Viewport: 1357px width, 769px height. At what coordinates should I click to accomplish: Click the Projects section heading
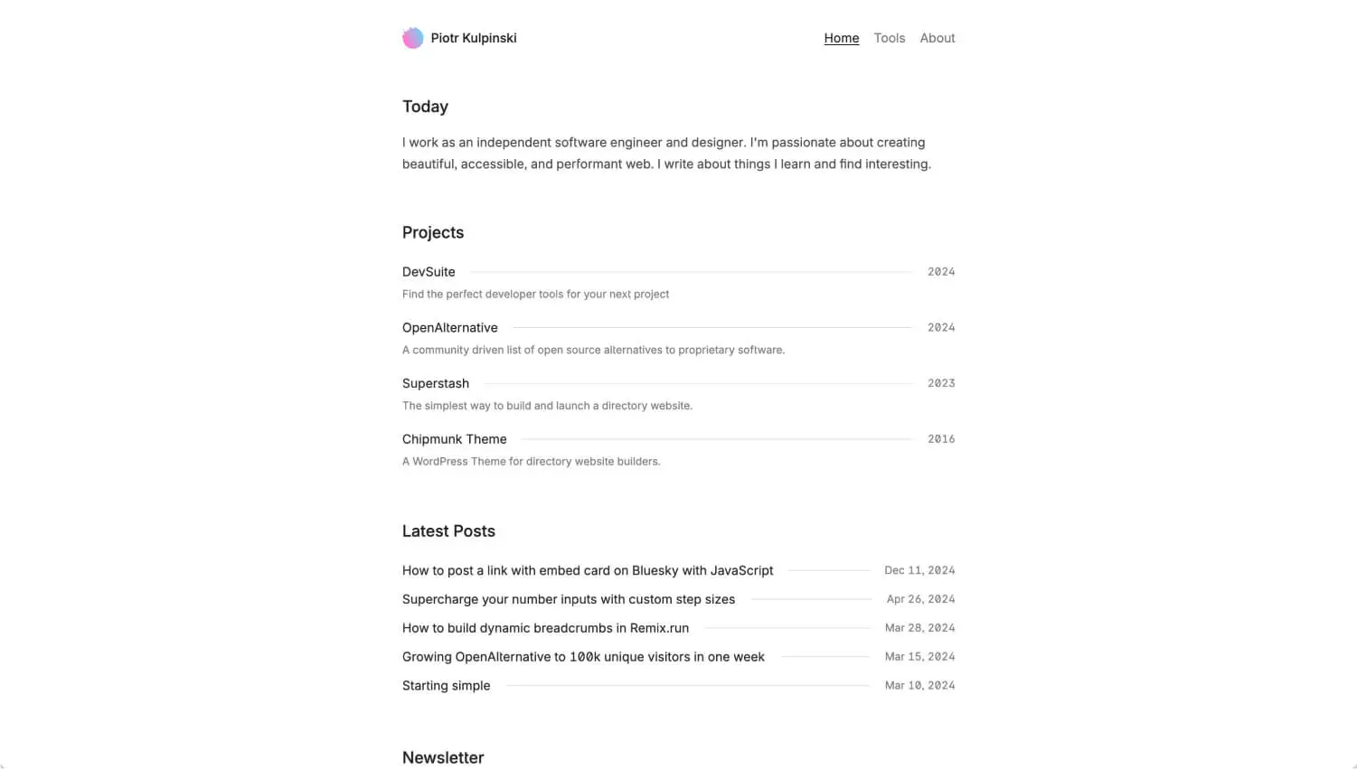pos(432,232)
